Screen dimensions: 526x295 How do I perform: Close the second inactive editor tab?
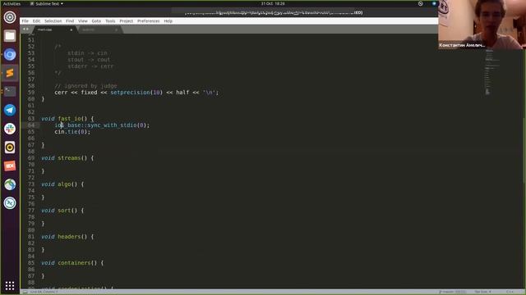click(116, 29)
